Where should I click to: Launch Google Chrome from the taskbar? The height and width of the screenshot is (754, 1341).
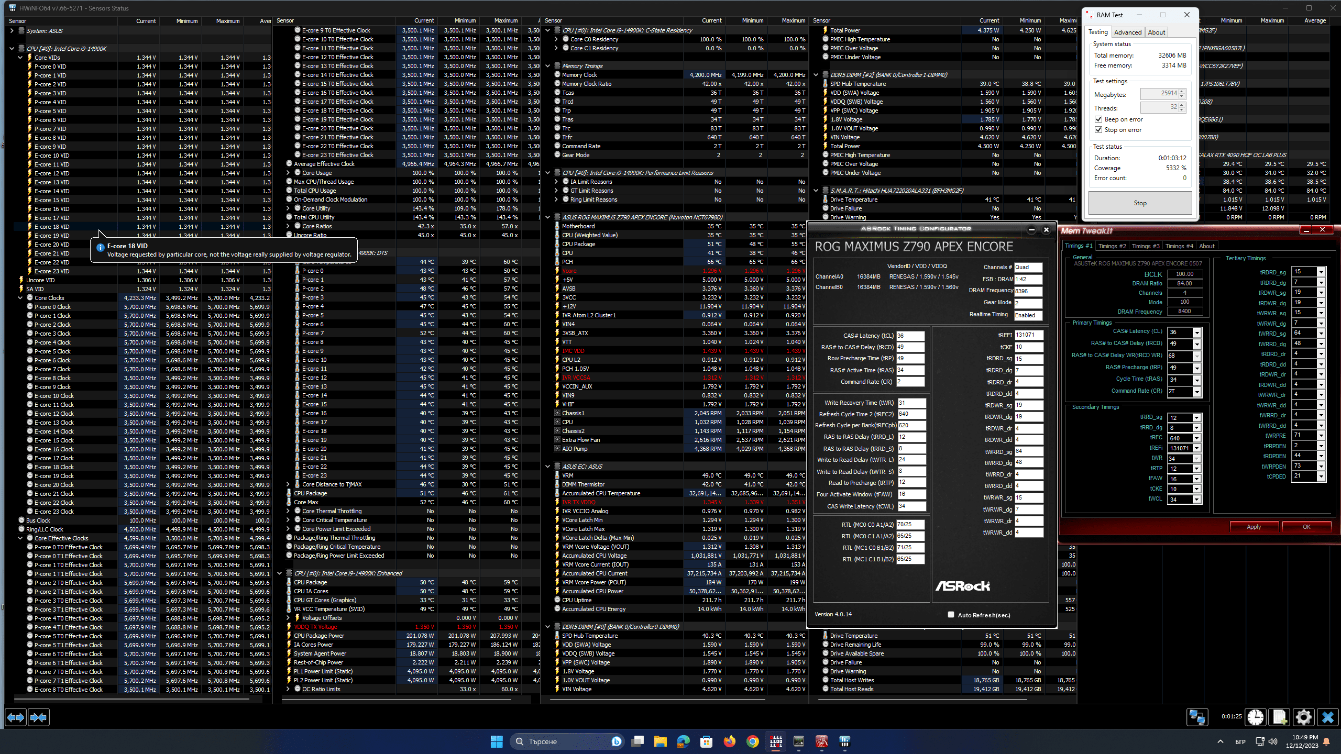(x=752, y=741)
